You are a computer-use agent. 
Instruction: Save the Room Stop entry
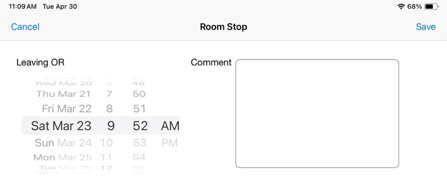[426, 27]
